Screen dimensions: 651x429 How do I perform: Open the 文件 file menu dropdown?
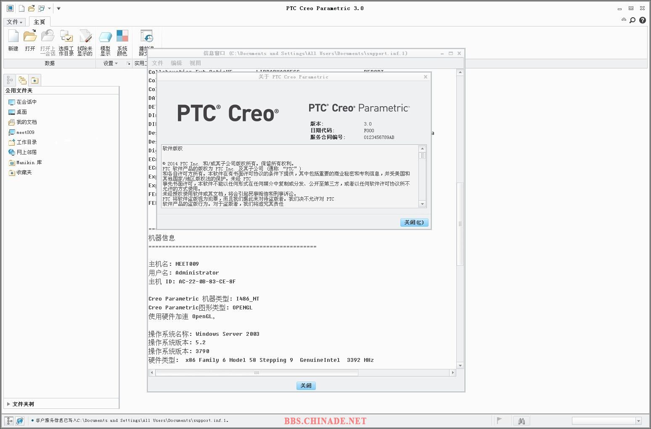point(15,22)
